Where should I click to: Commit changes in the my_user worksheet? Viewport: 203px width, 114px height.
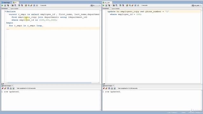tap(120, 5)
